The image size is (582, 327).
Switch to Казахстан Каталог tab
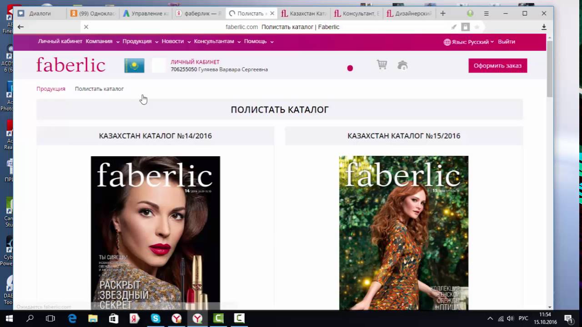point(304,14)
